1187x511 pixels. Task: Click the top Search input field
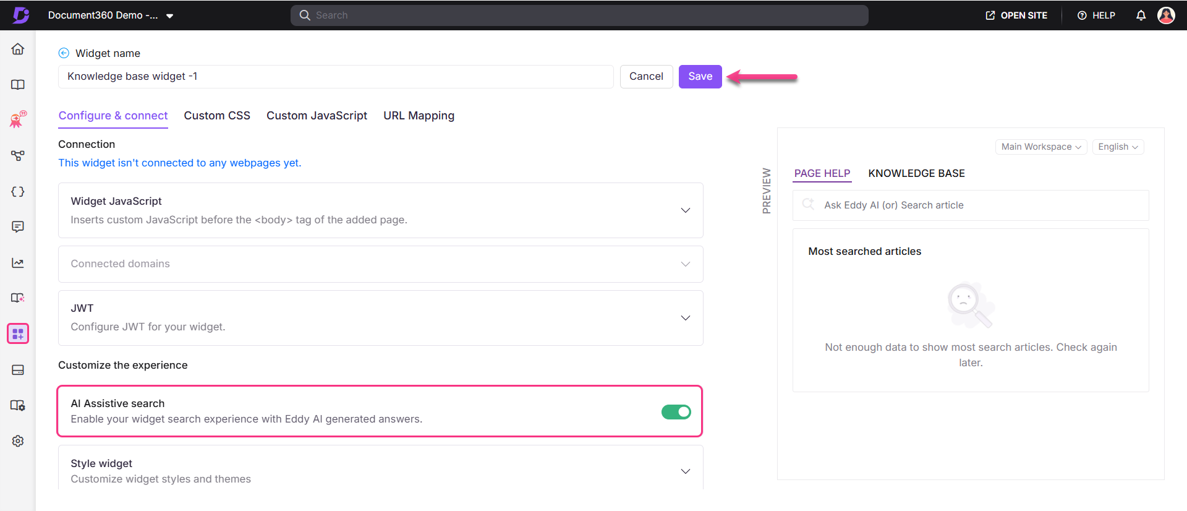click(579, 15)
